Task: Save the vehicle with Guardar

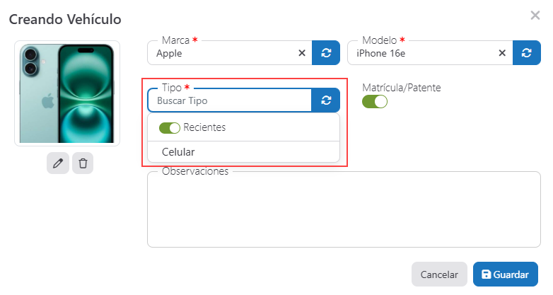Action: [505, 274]
